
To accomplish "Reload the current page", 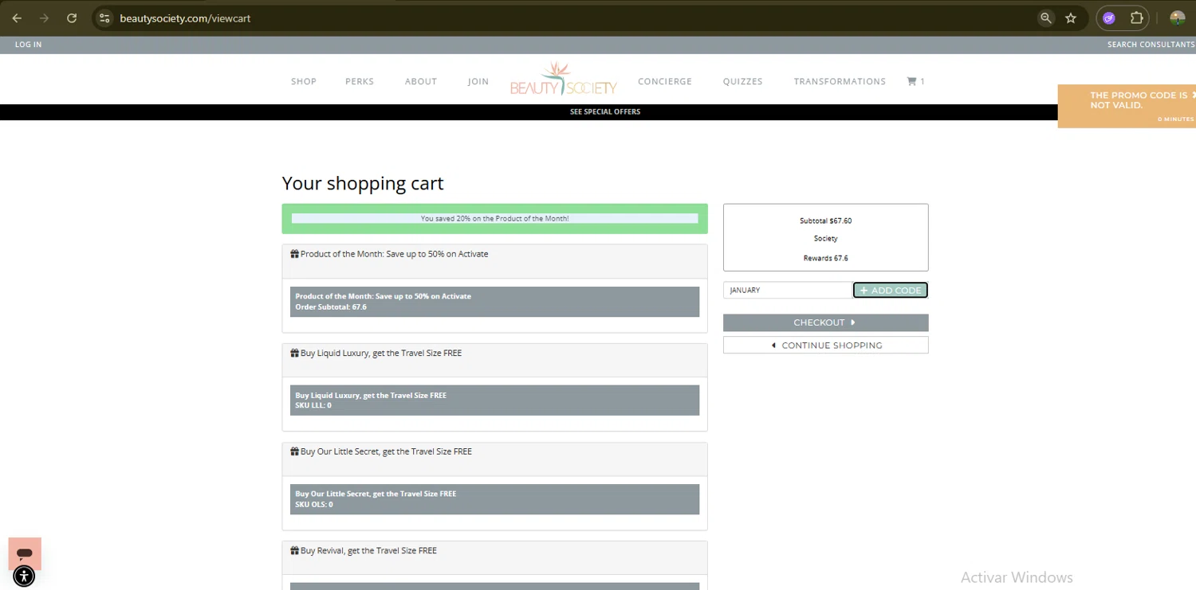I will click(x=72, y=18).
